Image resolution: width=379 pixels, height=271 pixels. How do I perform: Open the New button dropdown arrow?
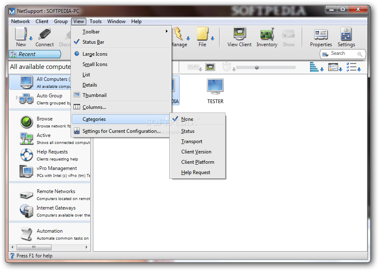point(31,38)
